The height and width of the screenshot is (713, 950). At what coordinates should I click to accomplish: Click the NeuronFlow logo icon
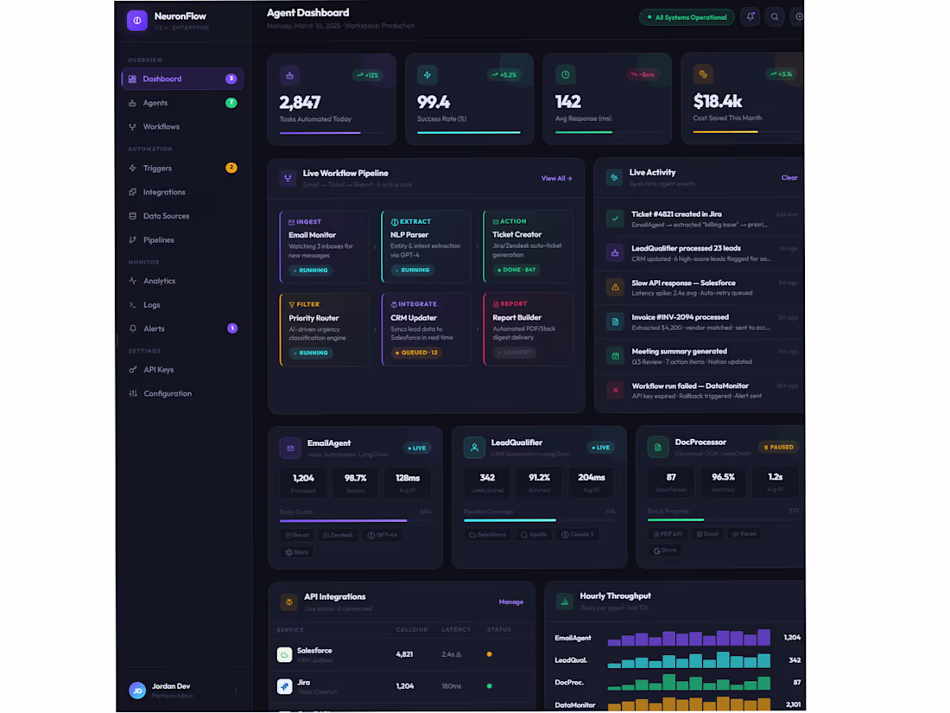pos(137,20)
